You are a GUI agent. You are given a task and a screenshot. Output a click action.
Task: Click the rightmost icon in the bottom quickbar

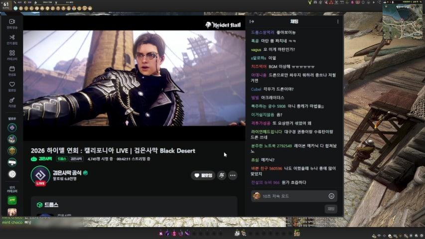click(297, 233)
